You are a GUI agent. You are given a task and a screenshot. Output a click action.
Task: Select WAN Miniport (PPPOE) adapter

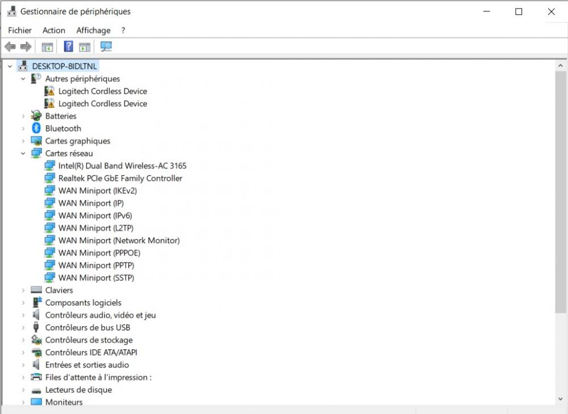coord(99,253)
